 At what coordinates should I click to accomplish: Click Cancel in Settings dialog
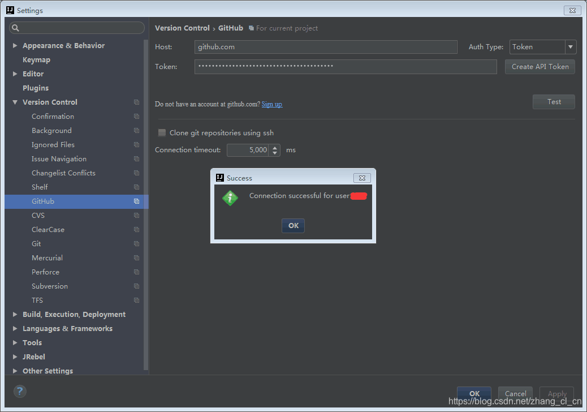[x=516, y=393]
